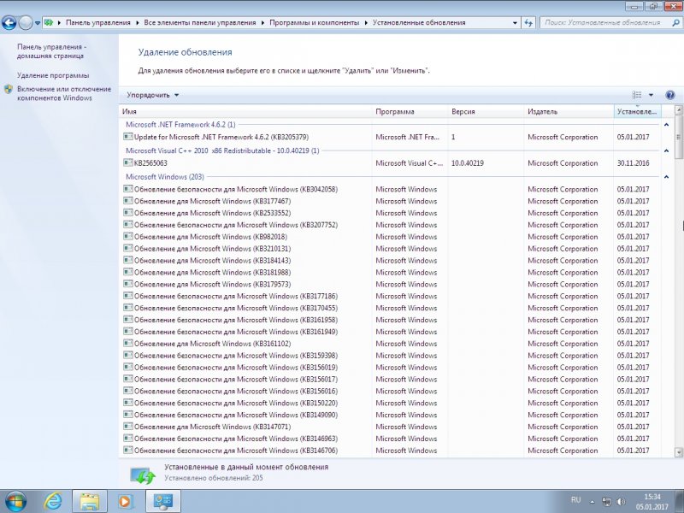Click icon of update KB3177467
This screenshot has height=513, width=684.
(127, 201)
